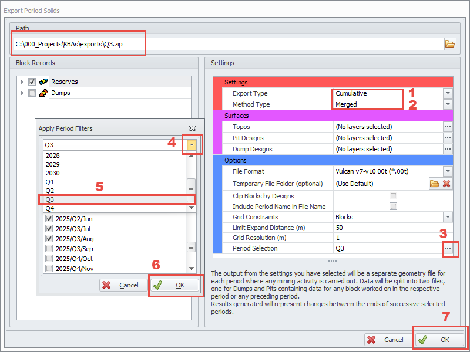This screenshot has height=352, width=470.
Task: Open the Export Type dropdown
Action: click(x=448, y=93)
